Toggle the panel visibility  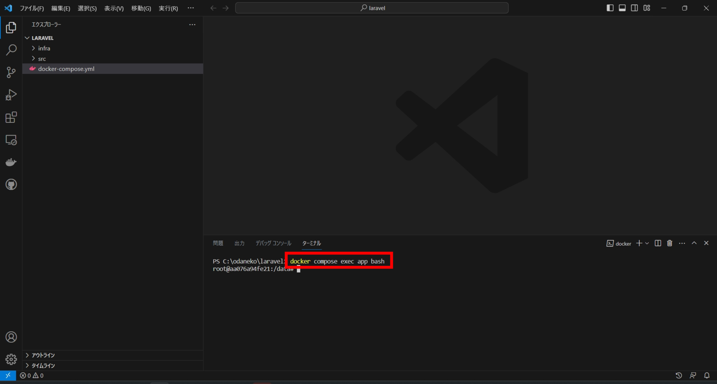tap(622, 8)
